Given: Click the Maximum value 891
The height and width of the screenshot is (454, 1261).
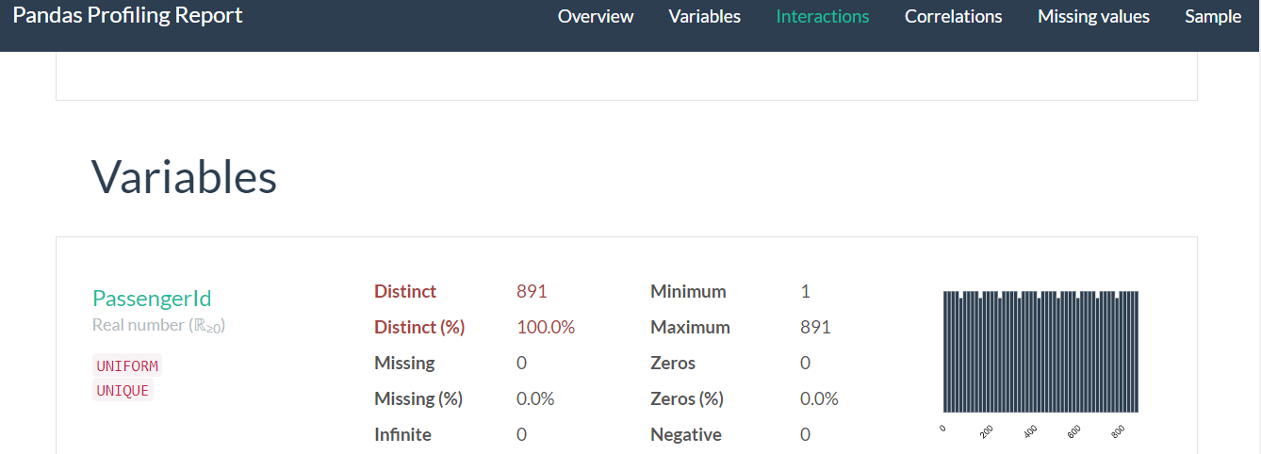Looking at the screenshot, I should pos(815,327).
